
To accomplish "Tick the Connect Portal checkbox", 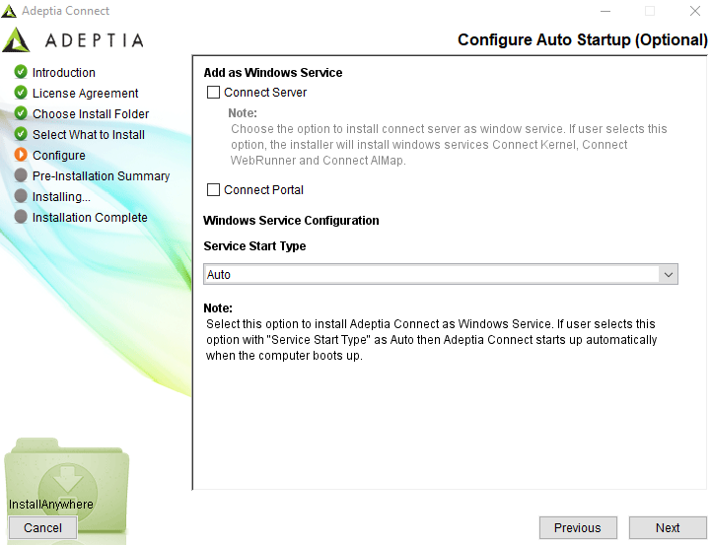I will [213, 190].
